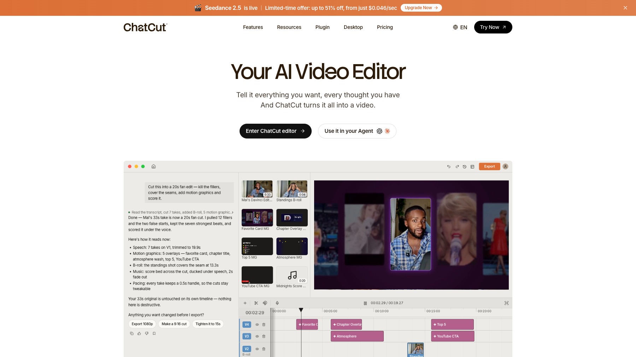Toggle the panel layout icon beside Export

[472, 167]
